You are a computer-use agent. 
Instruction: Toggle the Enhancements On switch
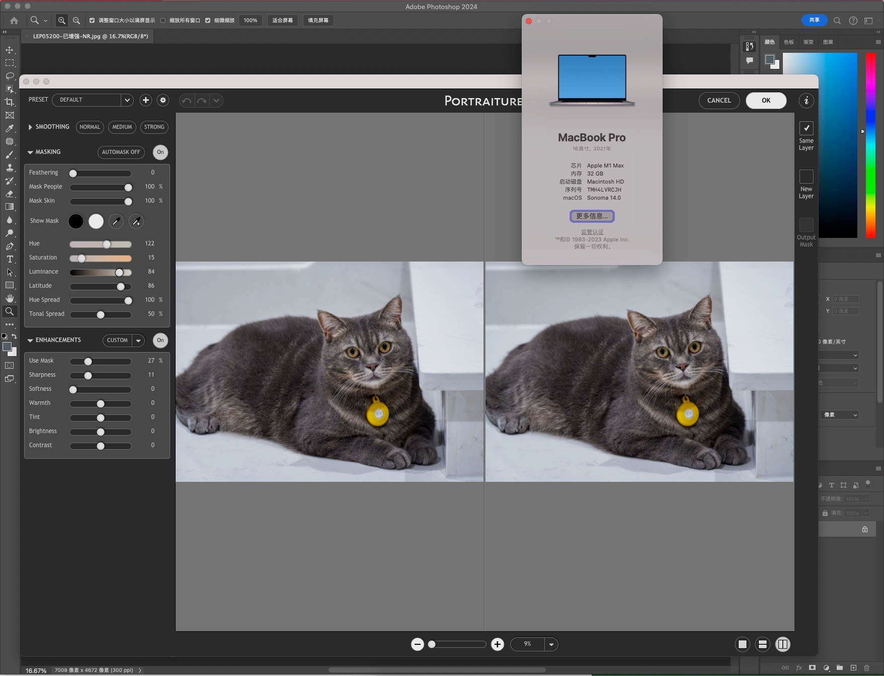coord(160,341)
